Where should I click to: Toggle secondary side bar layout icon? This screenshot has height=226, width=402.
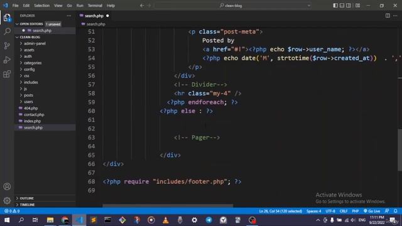coord(349,6)
